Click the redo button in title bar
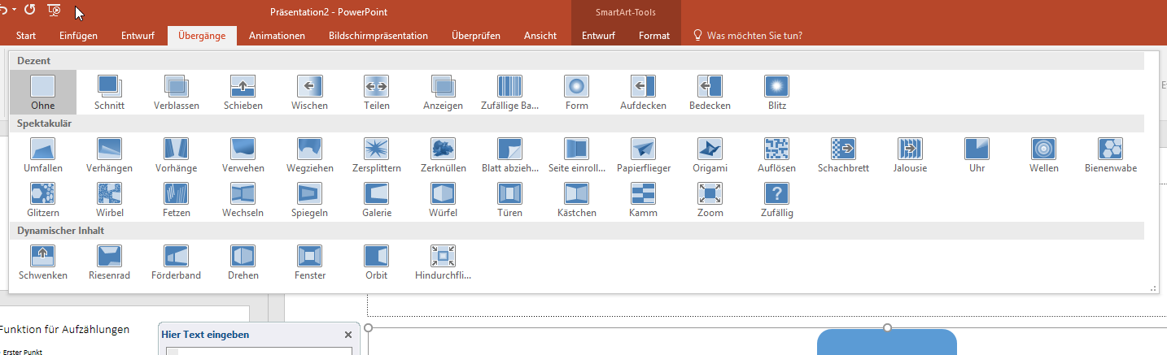The width and height of the screenshot is (1167, 355). click(30, 10)
